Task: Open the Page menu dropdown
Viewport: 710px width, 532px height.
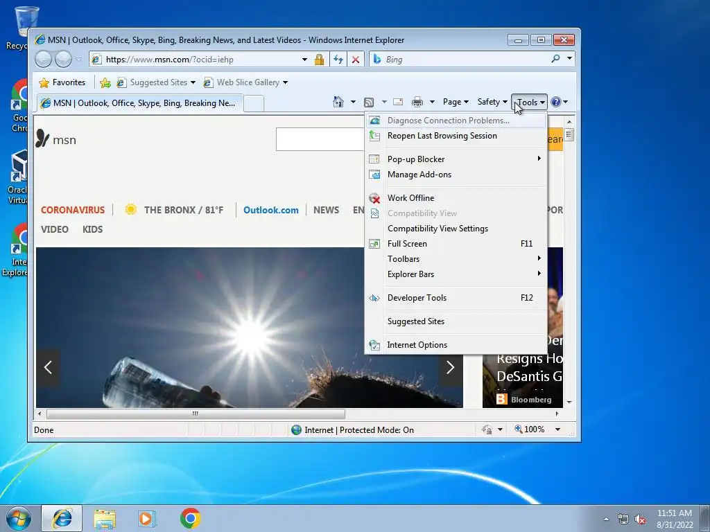Action: [x=456, y=102]
